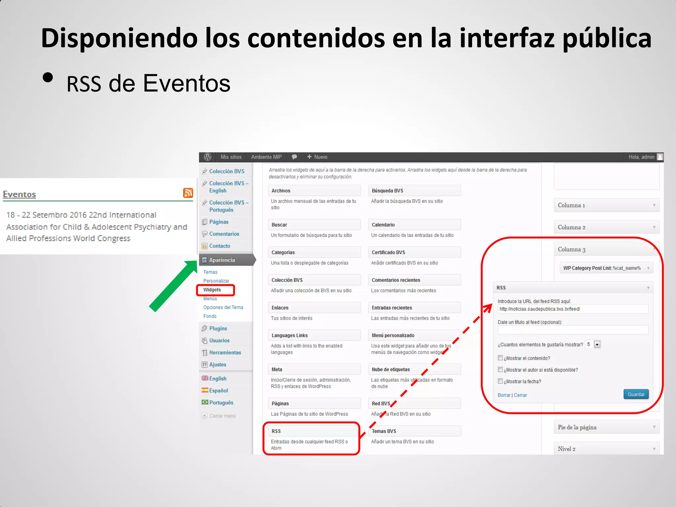Open Ambiente MIP admin bar menu
The image size is (676, 507).
266,157
